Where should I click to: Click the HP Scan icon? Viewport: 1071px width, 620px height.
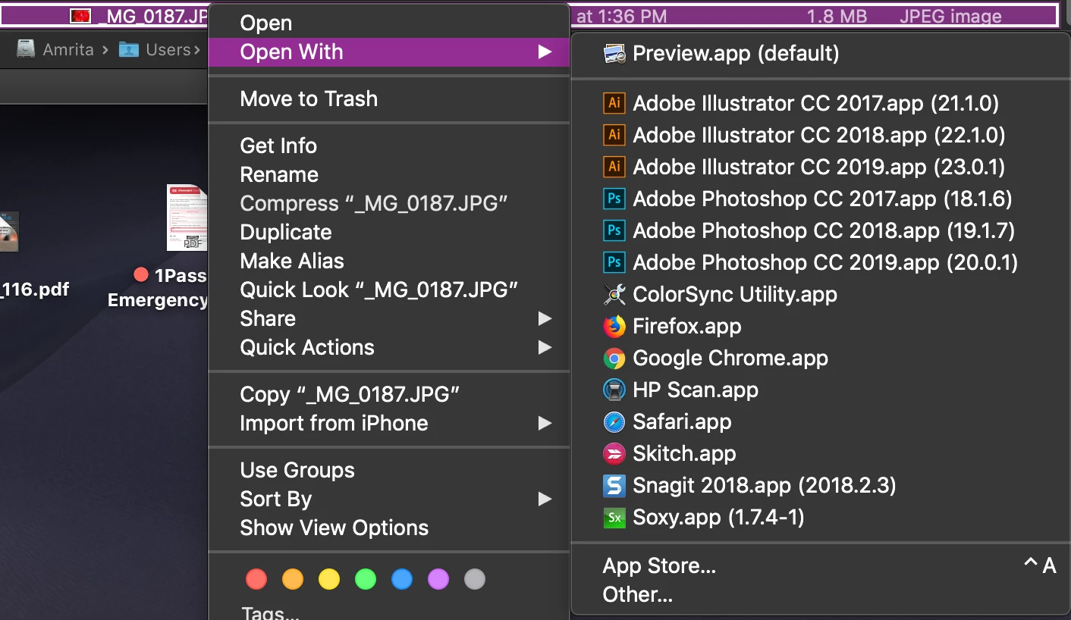tap(614, 390)
